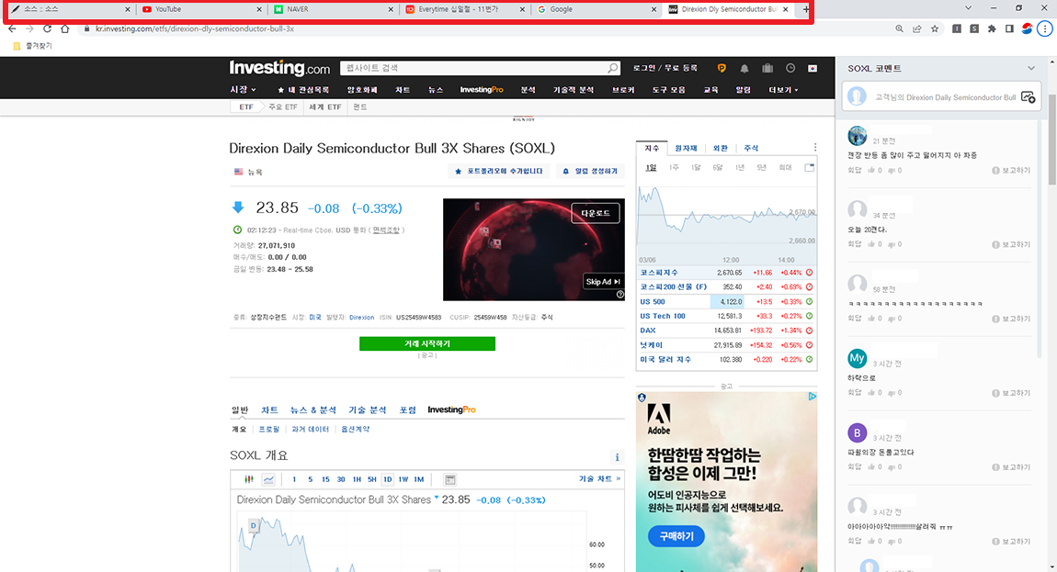Click 구매하기 button in Adobe ad

point(676,536)
